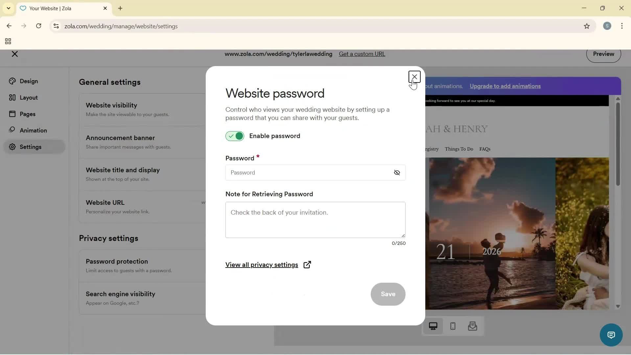631x355 pixels.
Task: Save the website password settings
Action: point(388,294)
